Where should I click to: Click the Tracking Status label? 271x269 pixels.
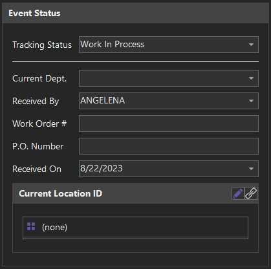[42, 45]
